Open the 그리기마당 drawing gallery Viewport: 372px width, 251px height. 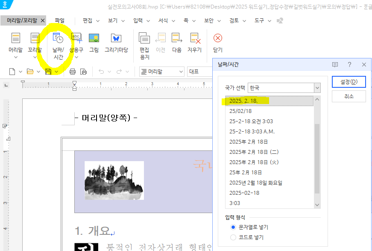(116, 39)
